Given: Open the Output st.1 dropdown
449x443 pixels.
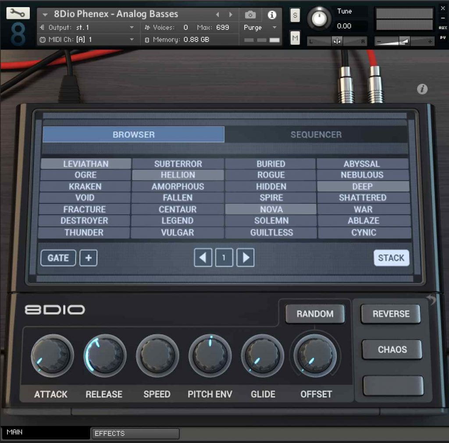Looking at the screenshot, I should coord(132,28).
